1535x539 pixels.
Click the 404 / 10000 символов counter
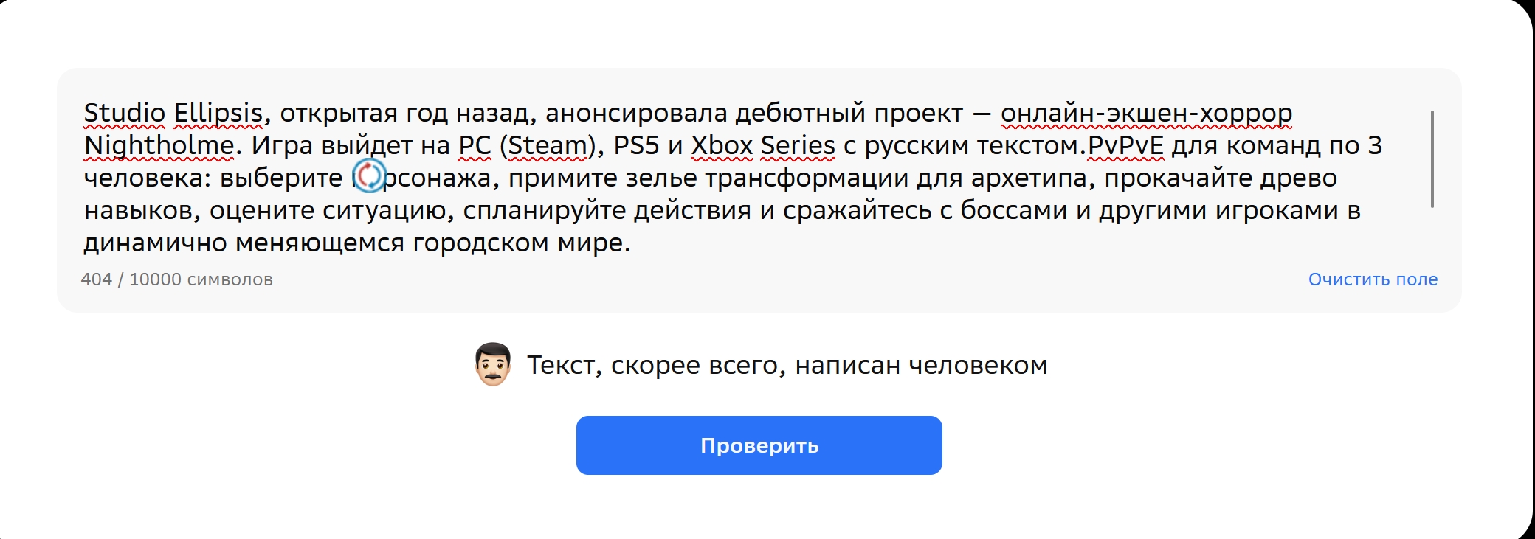click(176, 279)
